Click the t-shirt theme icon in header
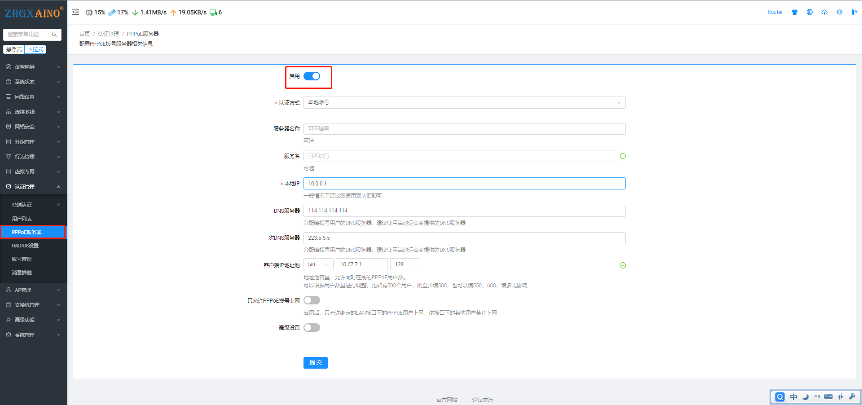862x405 pixels. click(x=795, y=12)
